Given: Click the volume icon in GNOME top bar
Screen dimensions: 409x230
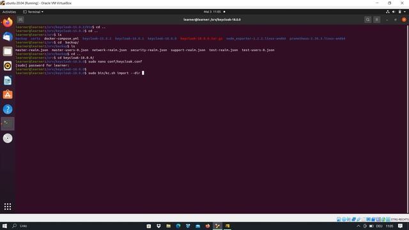Looking at the screenshot, I should coord(394,11).
